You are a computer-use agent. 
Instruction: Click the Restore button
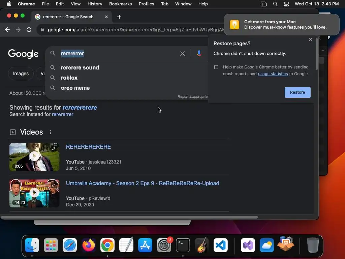[x=297, y=92]
